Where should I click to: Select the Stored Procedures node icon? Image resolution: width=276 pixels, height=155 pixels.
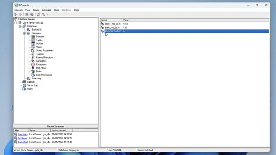33,51
